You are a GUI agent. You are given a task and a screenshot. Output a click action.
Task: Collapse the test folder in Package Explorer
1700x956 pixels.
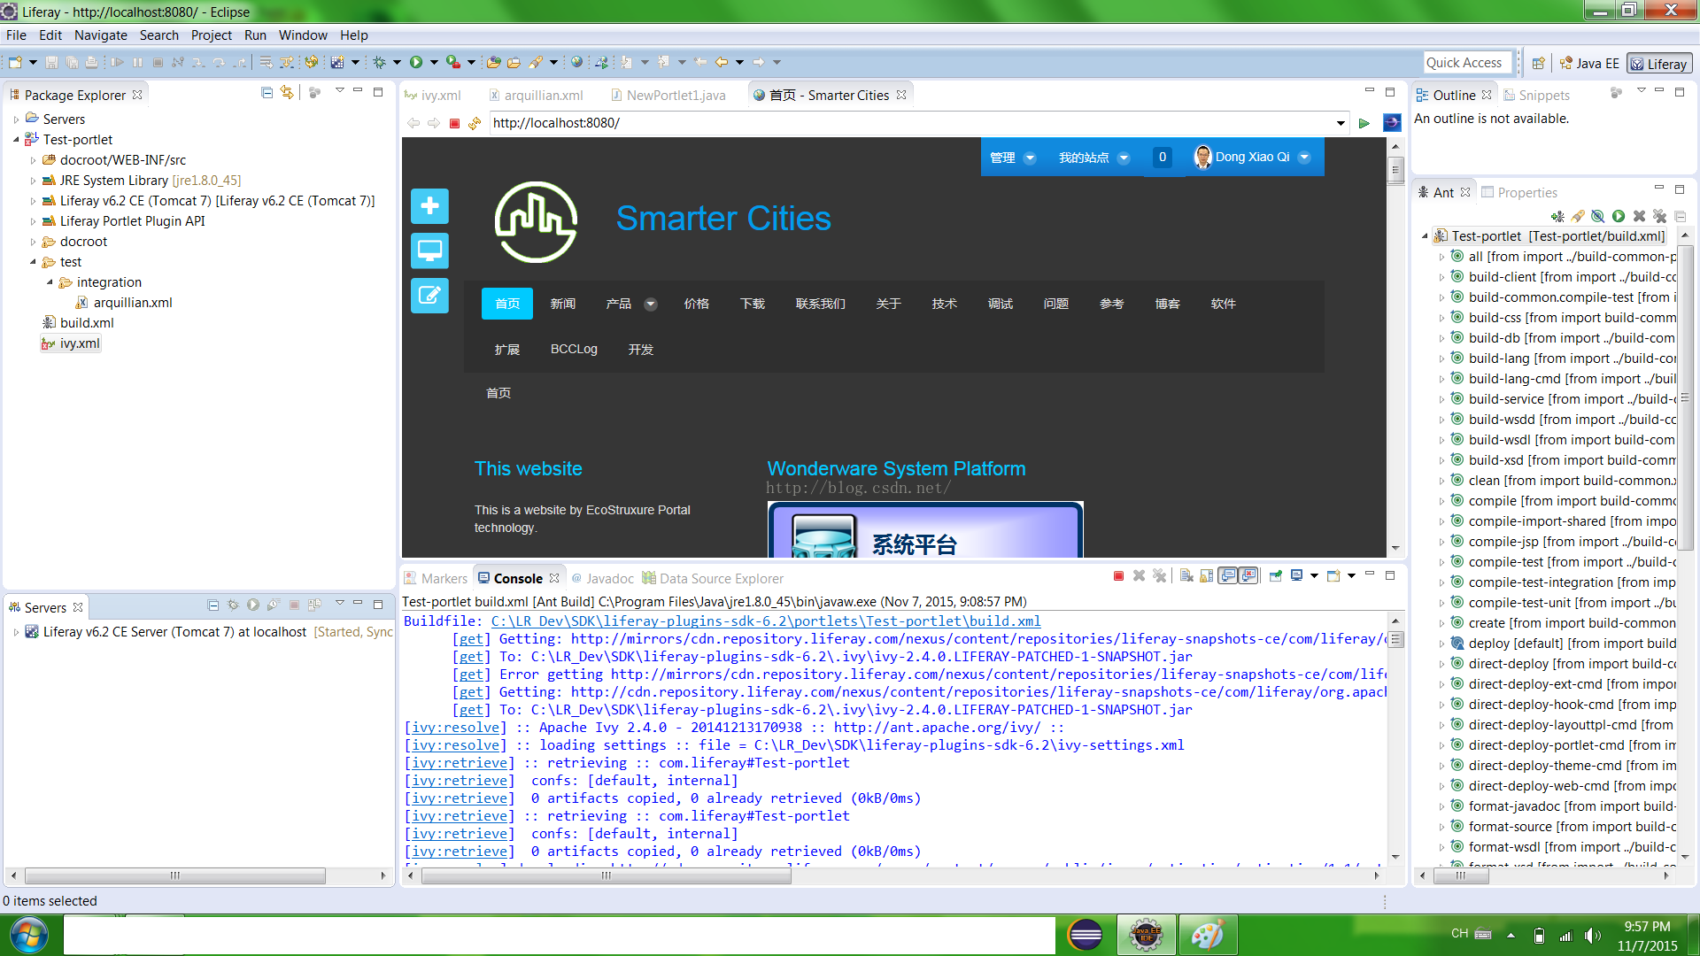(33, 262)
